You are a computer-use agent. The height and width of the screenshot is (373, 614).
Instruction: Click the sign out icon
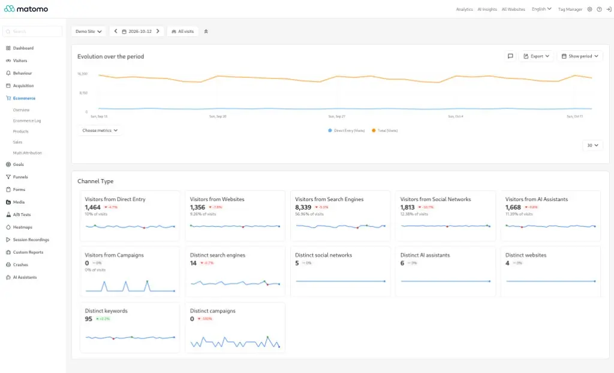tap(609, 9)
